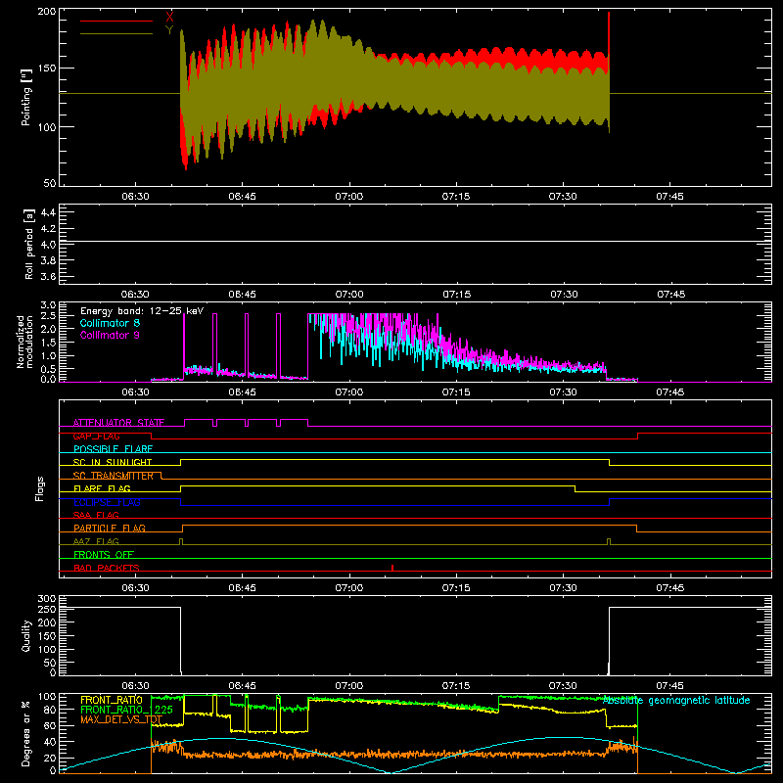This screenshot has height=783, width=783.
Task: Click the 1.5 tick on modulation axis
Action: [x=48, y=343]
